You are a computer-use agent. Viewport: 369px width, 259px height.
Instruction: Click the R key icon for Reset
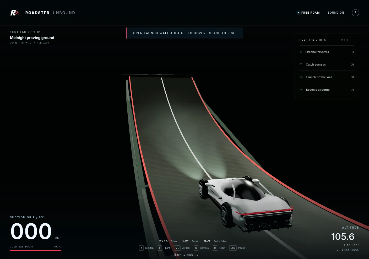click(215, 248)
